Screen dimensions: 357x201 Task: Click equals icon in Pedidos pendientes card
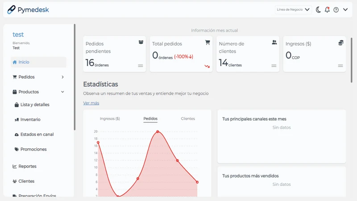pyautogui.click(x=141, y=66)
